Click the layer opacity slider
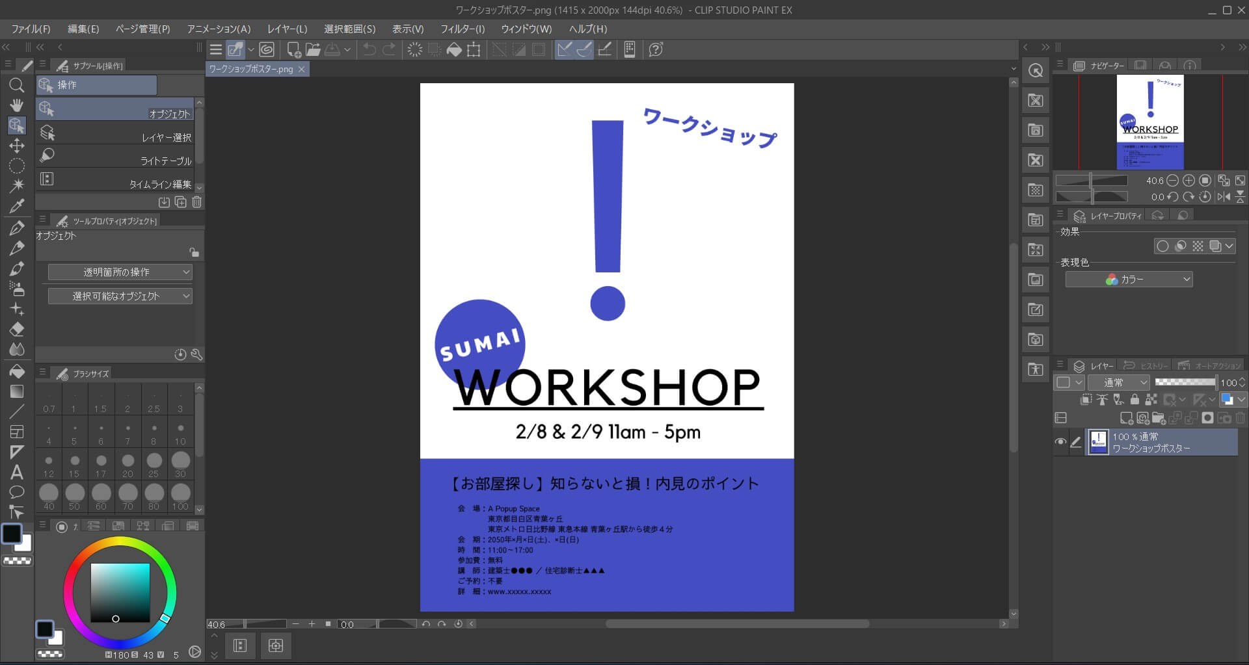Image resolution: width=1249 pixels, height=665 pixels. point(1185,382)
